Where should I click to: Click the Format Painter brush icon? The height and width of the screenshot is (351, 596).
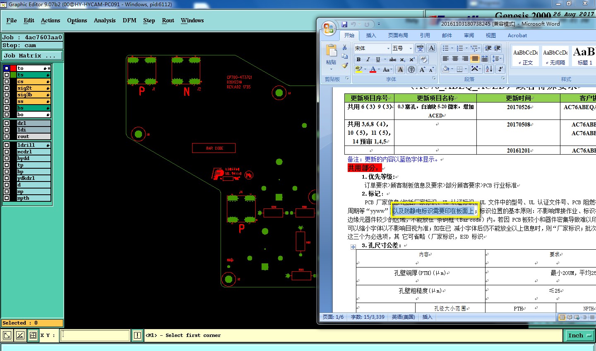pyautogui.click(x=345, y=65)
